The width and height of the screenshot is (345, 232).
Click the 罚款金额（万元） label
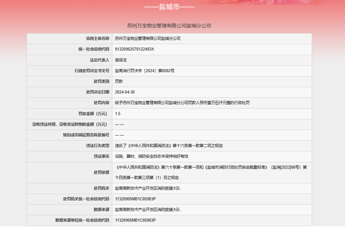coord(93,114)
